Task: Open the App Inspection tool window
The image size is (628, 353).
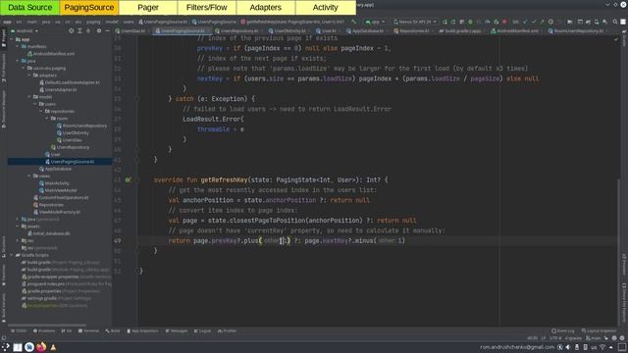Action: click(x=142, y=331)
